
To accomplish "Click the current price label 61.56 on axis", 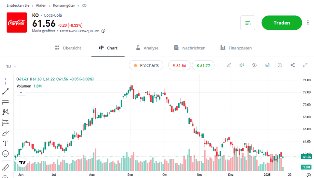I will (306, 157).
